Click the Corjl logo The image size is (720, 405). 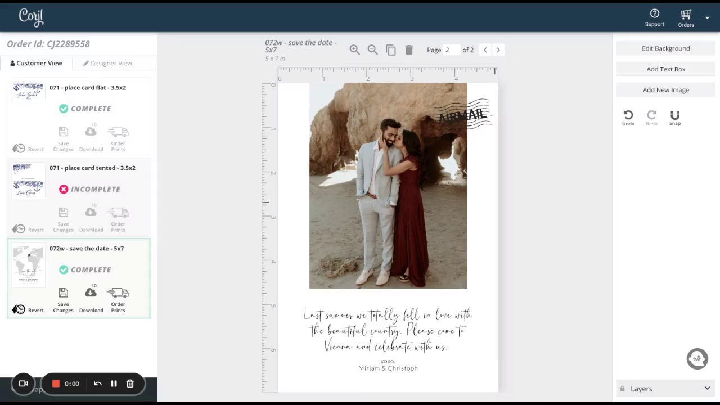tap(31, 17)
